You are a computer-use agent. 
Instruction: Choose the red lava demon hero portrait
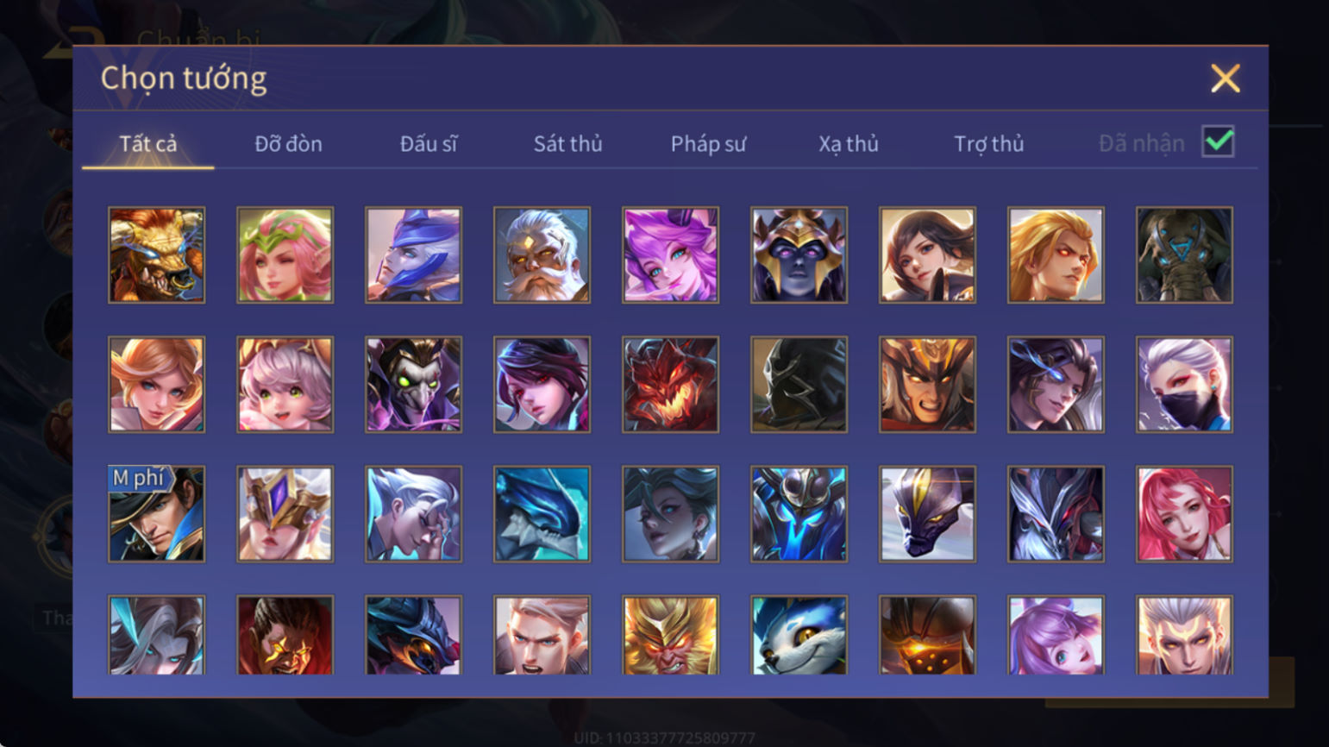[x=670, y=385]
